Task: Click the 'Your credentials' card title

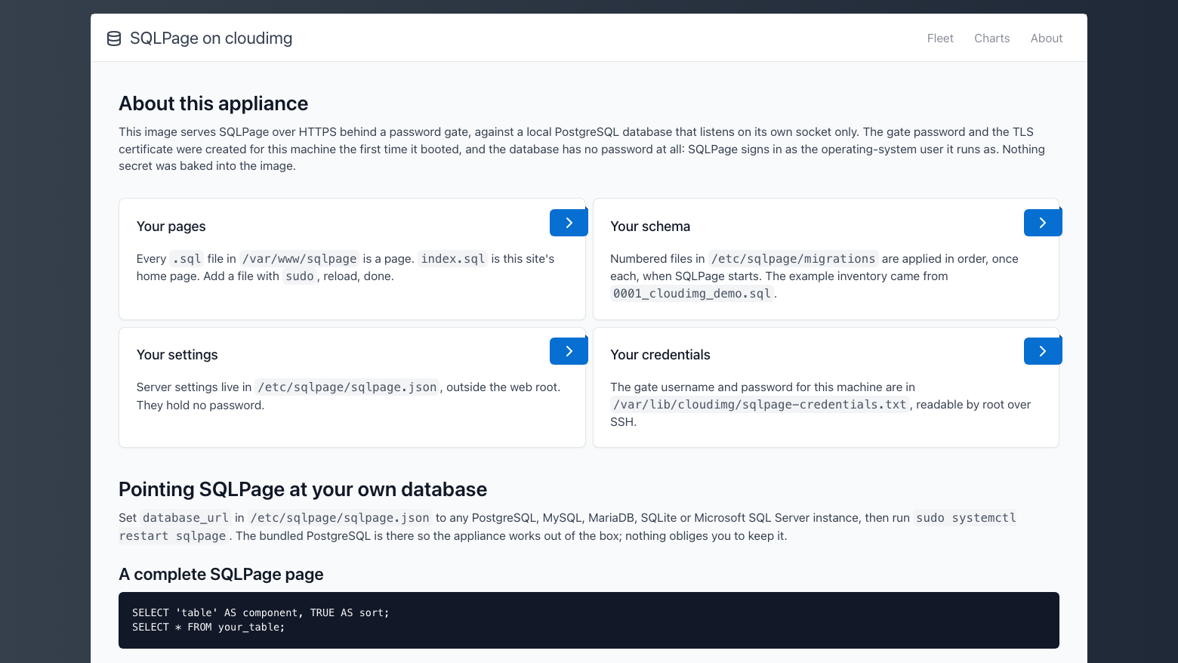Action: 660,355
